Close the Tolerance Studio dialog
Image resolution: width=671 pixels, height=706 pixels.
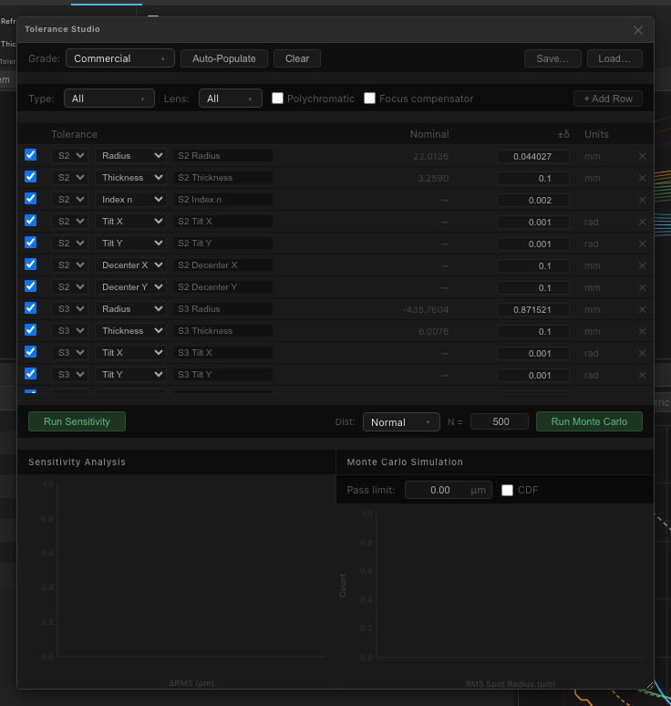click(638, 30)
